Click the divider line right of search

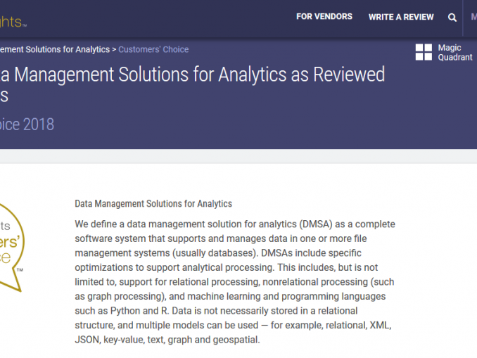tap(464, 18)
